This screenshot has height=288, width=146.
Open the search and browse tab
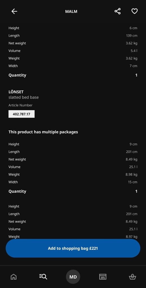pyautogui.click(x=43, y=277)
